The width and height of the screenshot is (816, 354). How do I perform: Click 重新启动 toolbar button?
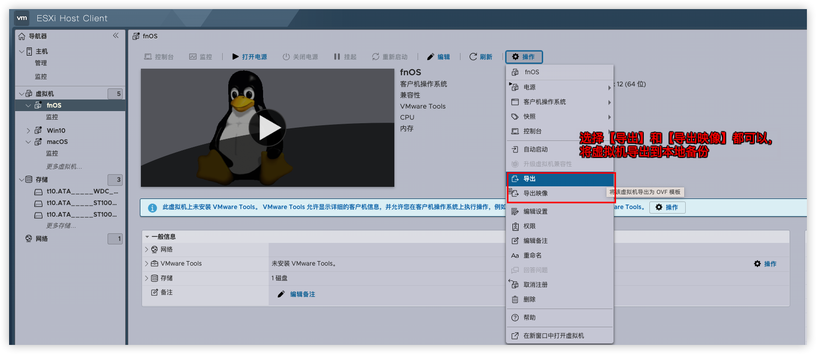click(x=389, y=57)
